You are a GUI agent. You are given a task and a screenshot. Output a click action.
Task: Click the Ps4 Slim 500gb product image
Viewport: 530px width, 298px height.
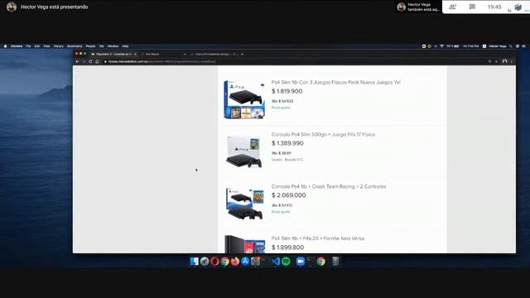[244, 151]
